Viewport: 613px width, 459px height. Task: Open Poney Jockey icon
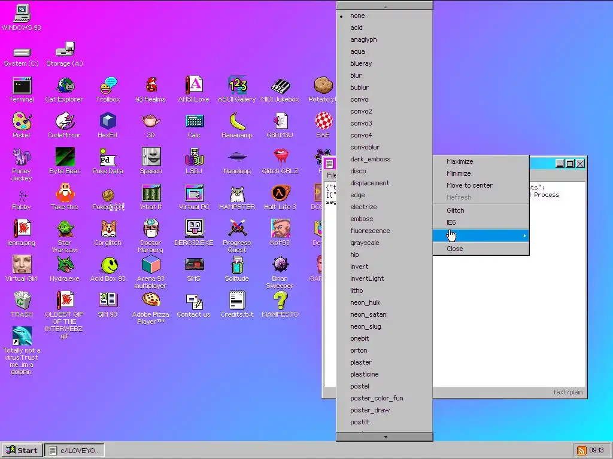[x=22, y=164]
